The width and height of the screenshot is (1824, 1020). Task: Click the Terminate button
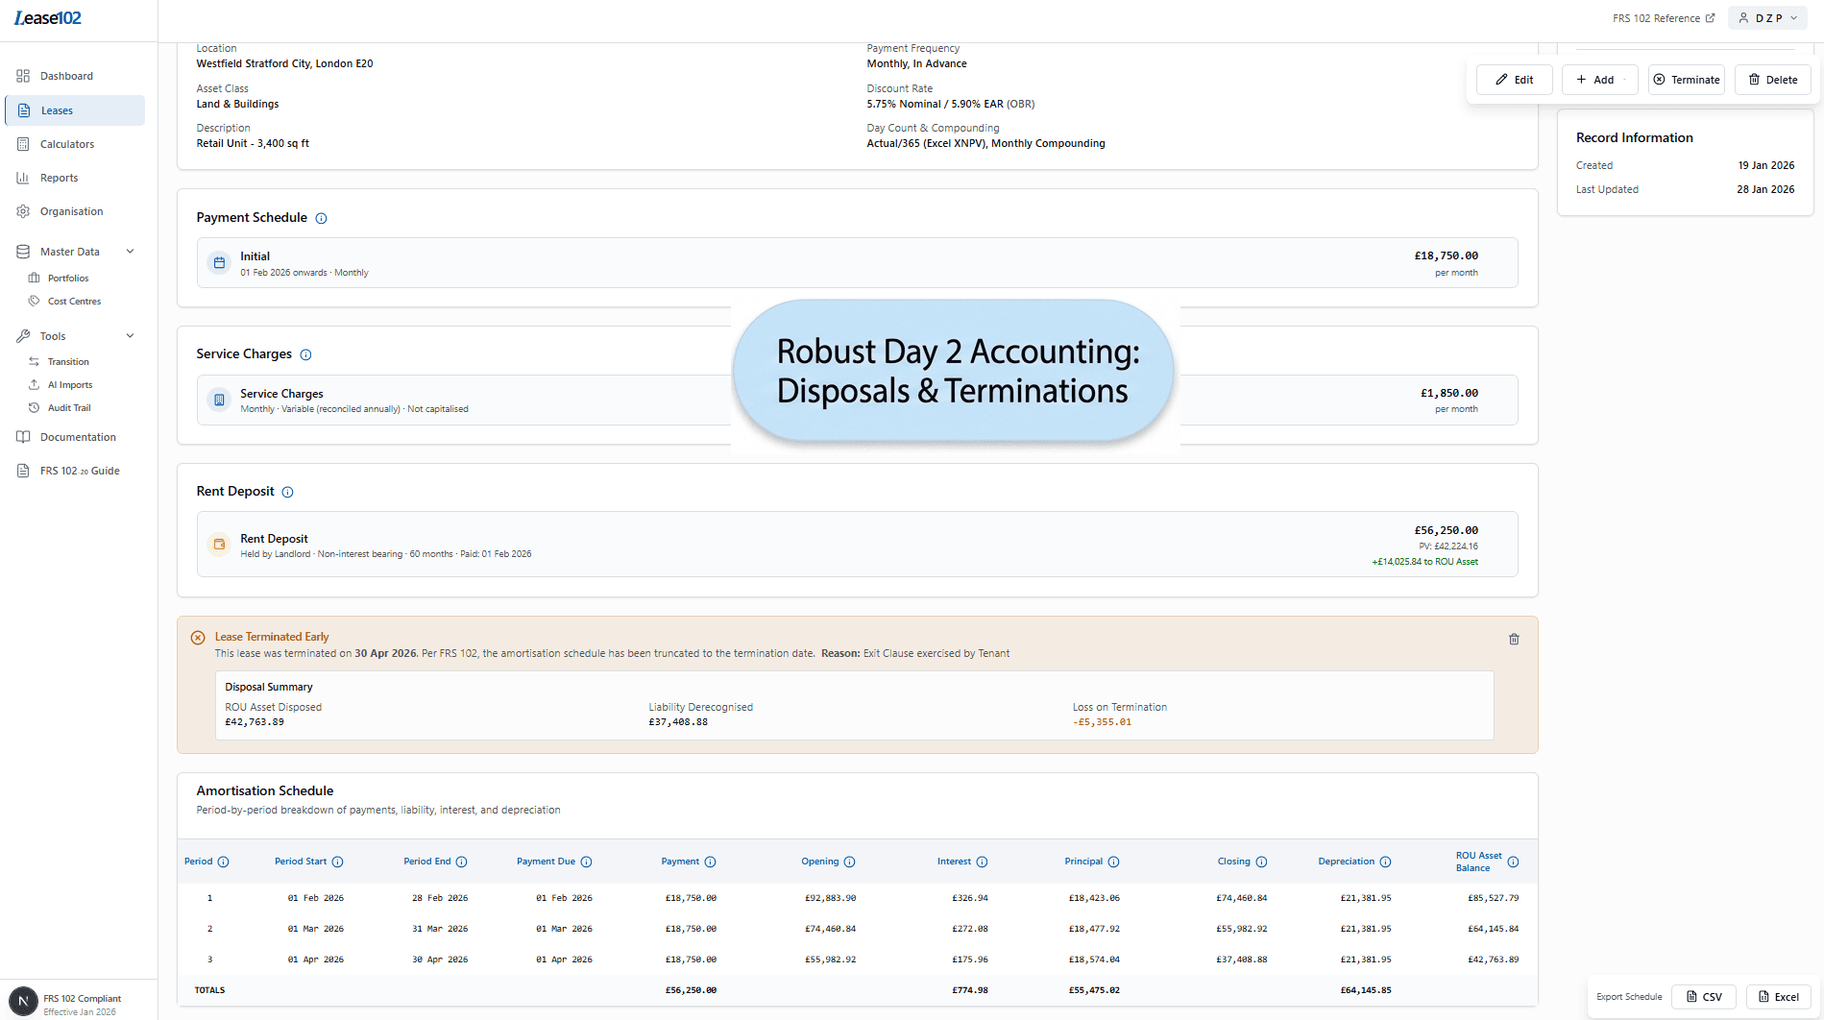click(1686, 79)
